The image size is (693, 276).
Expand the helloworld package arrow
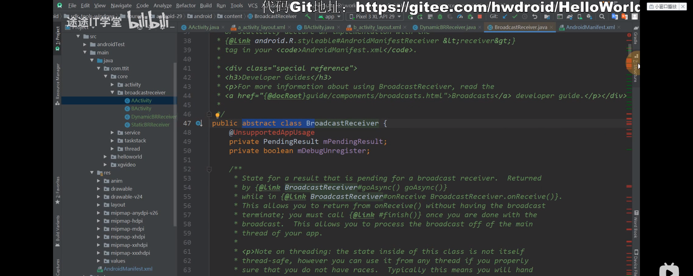[106, 157]
